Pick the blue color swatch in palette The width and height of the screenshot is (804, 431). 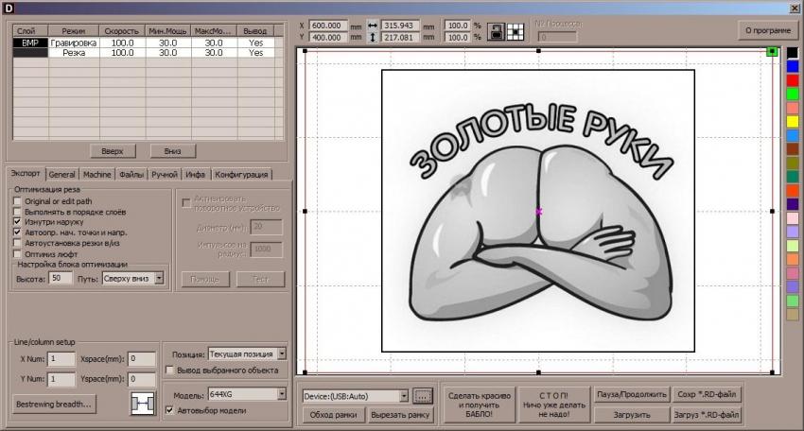793,66
